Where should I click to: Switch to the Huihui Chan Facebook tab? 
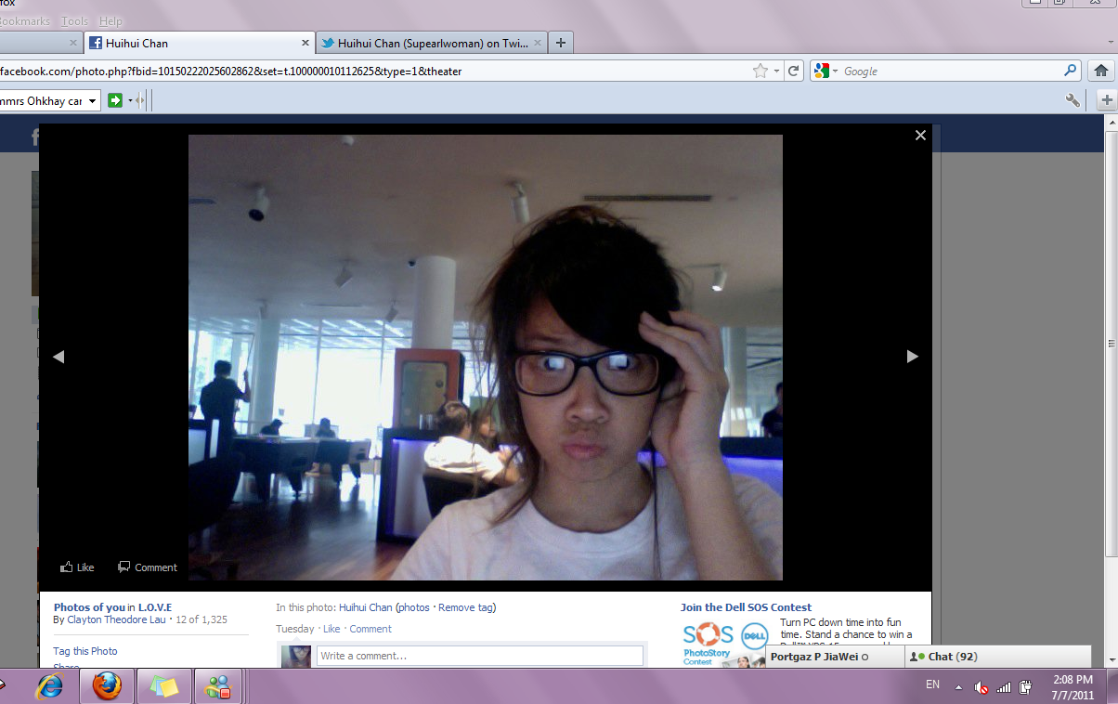tap(200, 43)
